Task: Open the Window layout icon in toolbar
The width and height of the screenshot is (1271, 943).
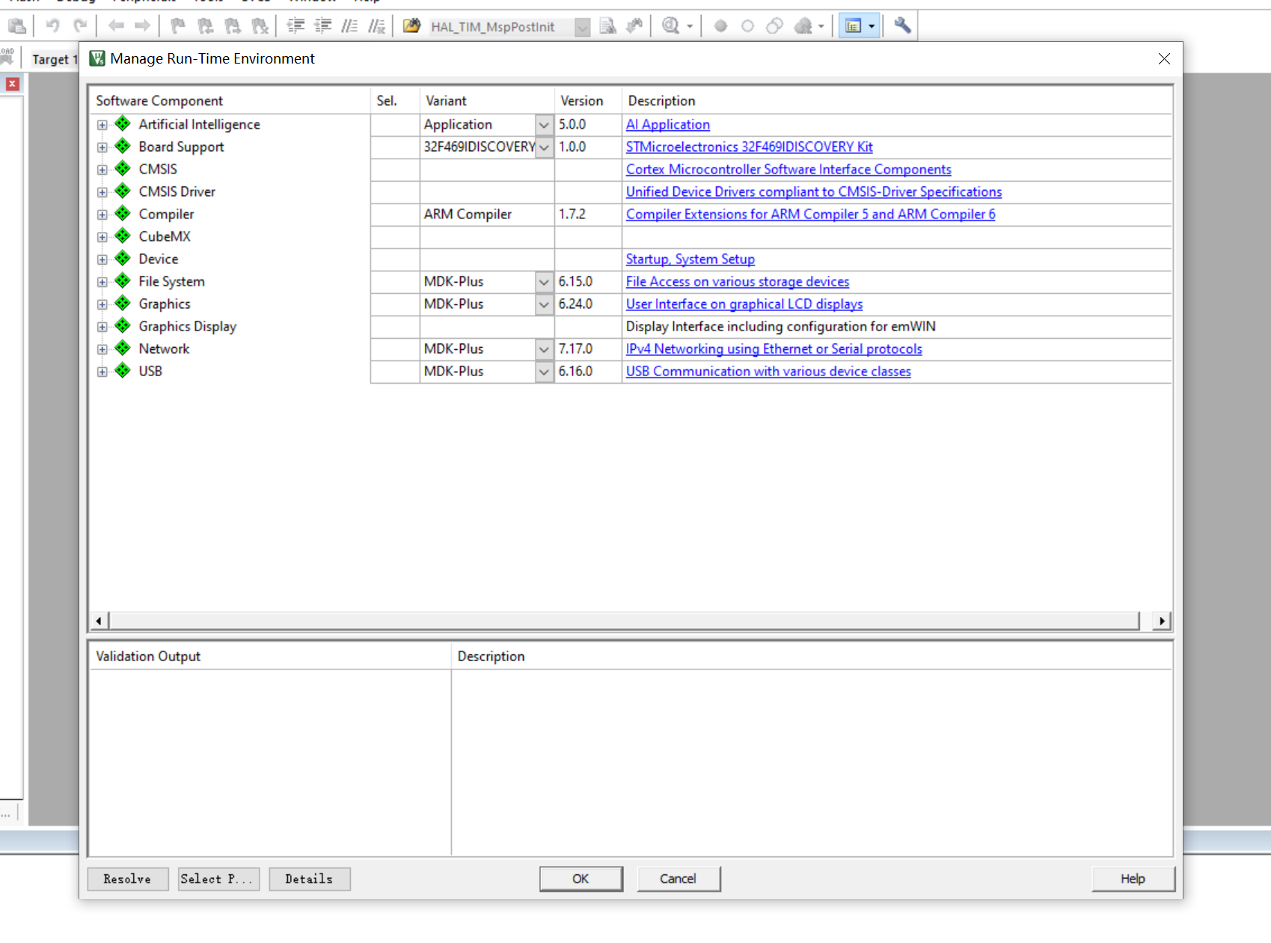Action: click(x=853, y=26)
